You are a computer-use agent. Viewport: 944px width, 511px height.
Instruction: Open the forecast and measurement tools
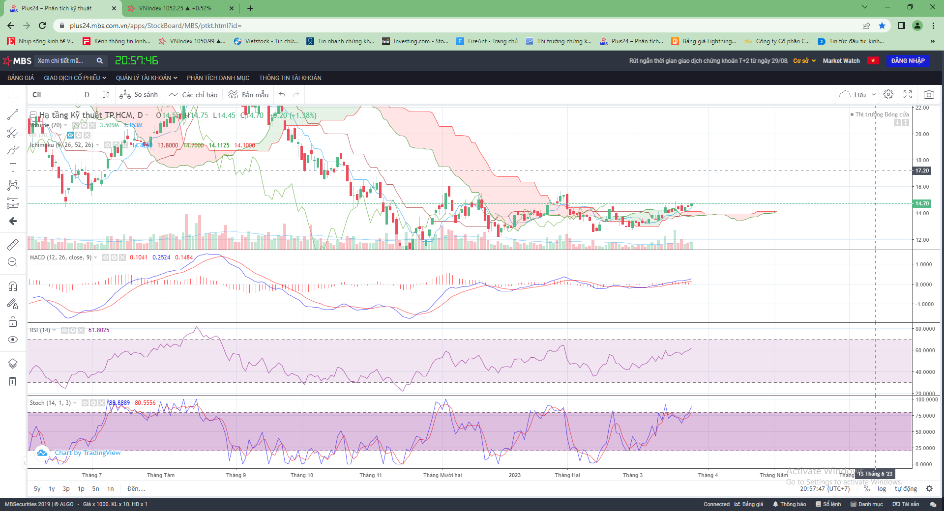(x=13, y=203)
